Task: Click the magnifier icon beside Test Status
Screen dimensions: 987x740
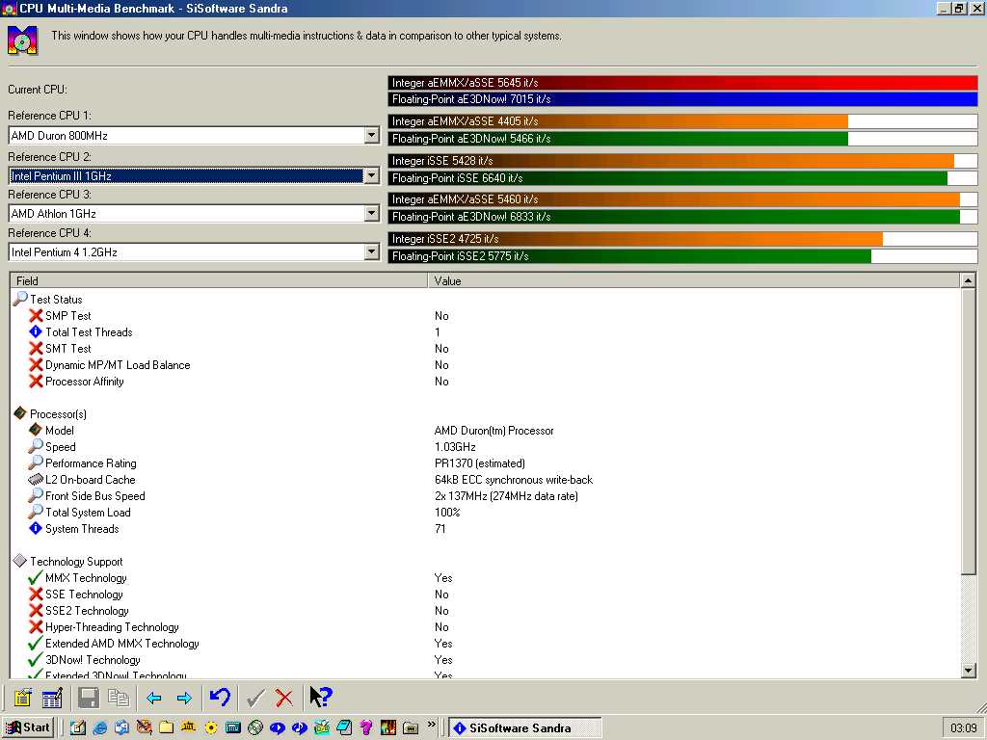Action: pyautogui.click(x=20, y=299)
